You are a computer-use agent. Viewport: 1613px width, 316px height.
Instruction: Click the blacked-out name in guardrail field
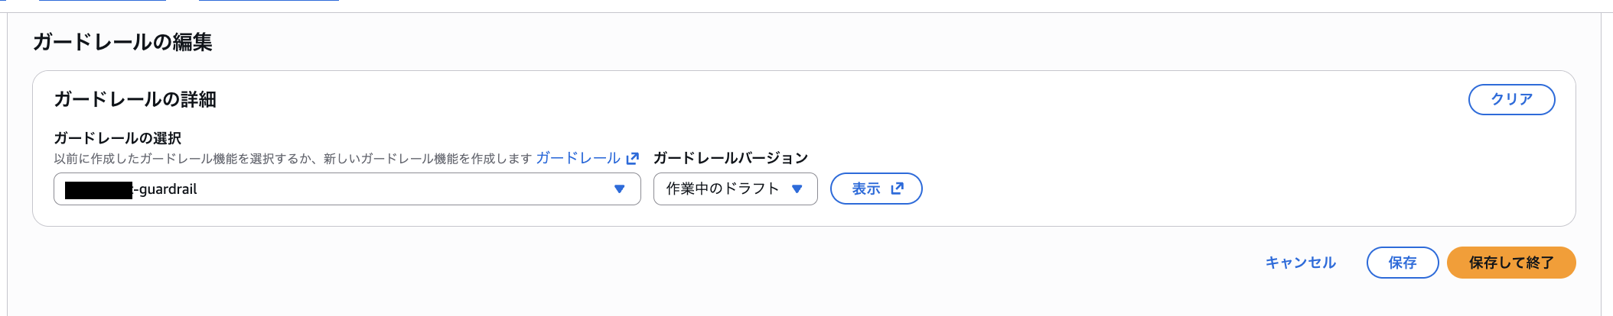pos(99,189)
